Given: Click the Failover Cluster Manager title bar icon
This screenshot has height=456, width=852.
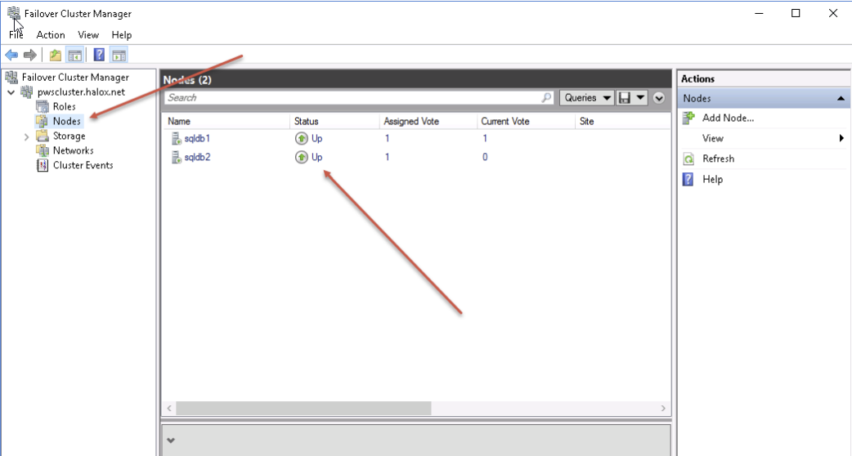Looking at the screenshot, I should (14, 13).
